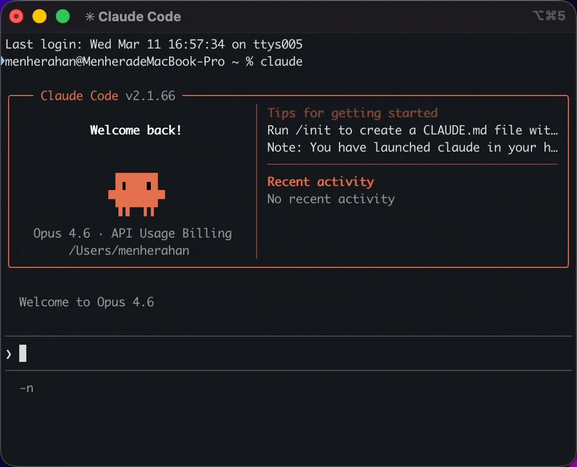577x467 pixels.
Task: Click the asterisk icon in title bar
Action: [90, 17]
